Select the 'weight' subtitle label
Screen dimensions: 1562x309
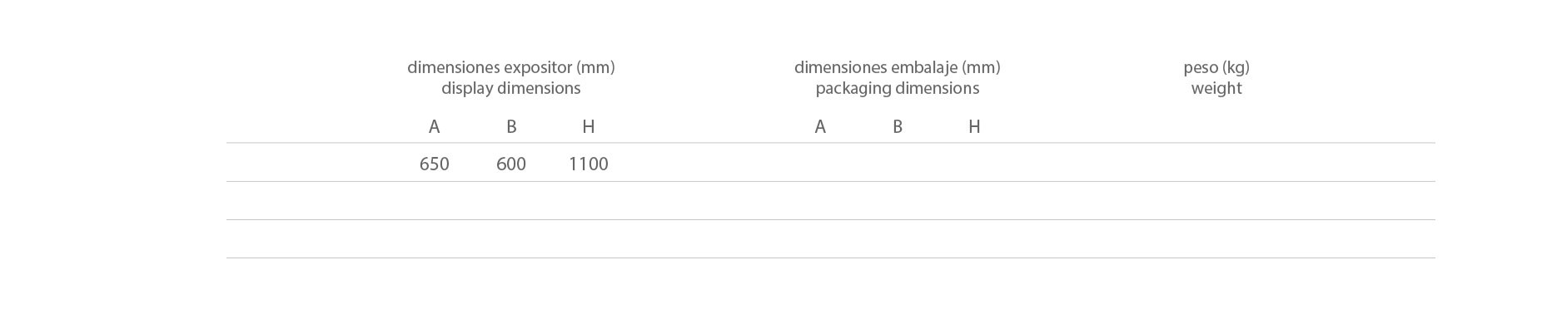[x=1216, y=88]
